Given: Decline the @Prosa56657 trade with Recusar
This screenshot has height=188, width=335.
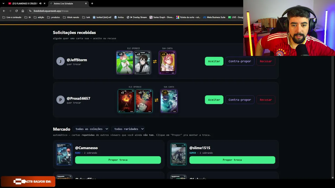Looking at the screenshot, I should pyautogui.click(x=266, y=100).
